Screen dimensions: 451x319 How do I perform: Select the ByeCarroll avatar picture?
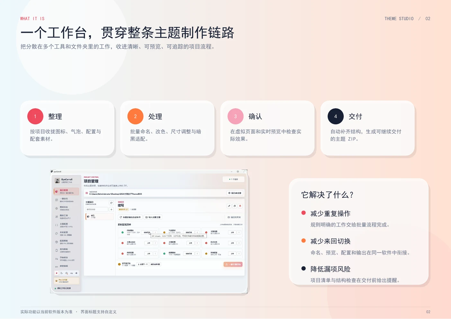[x=57, y=181]
